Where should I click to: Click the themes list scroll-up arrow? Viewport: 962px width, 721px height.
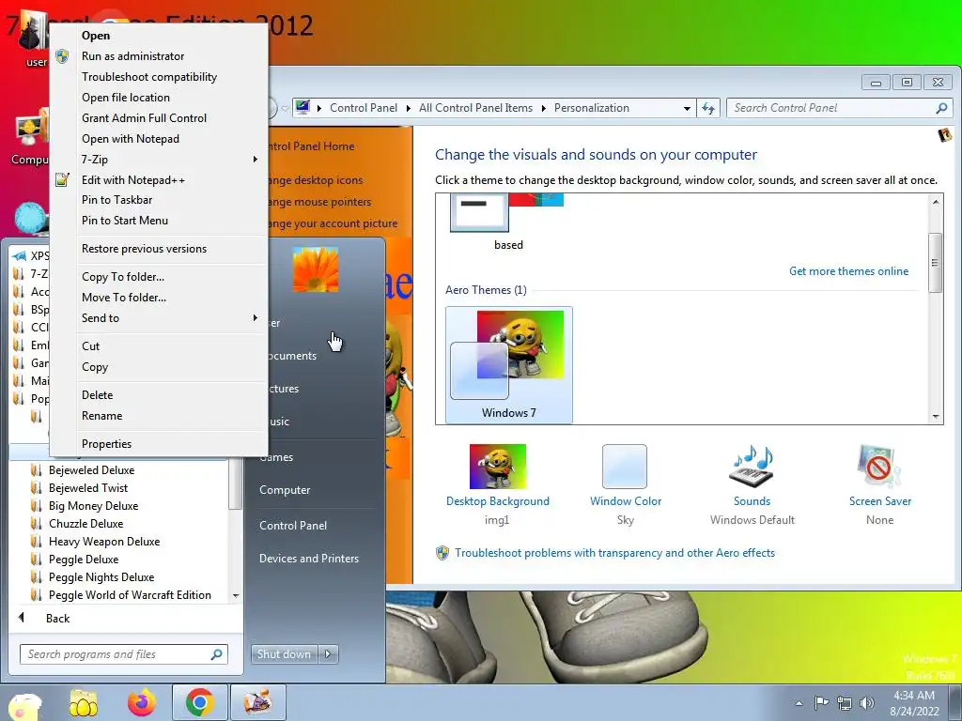click(x=936, y=202)
